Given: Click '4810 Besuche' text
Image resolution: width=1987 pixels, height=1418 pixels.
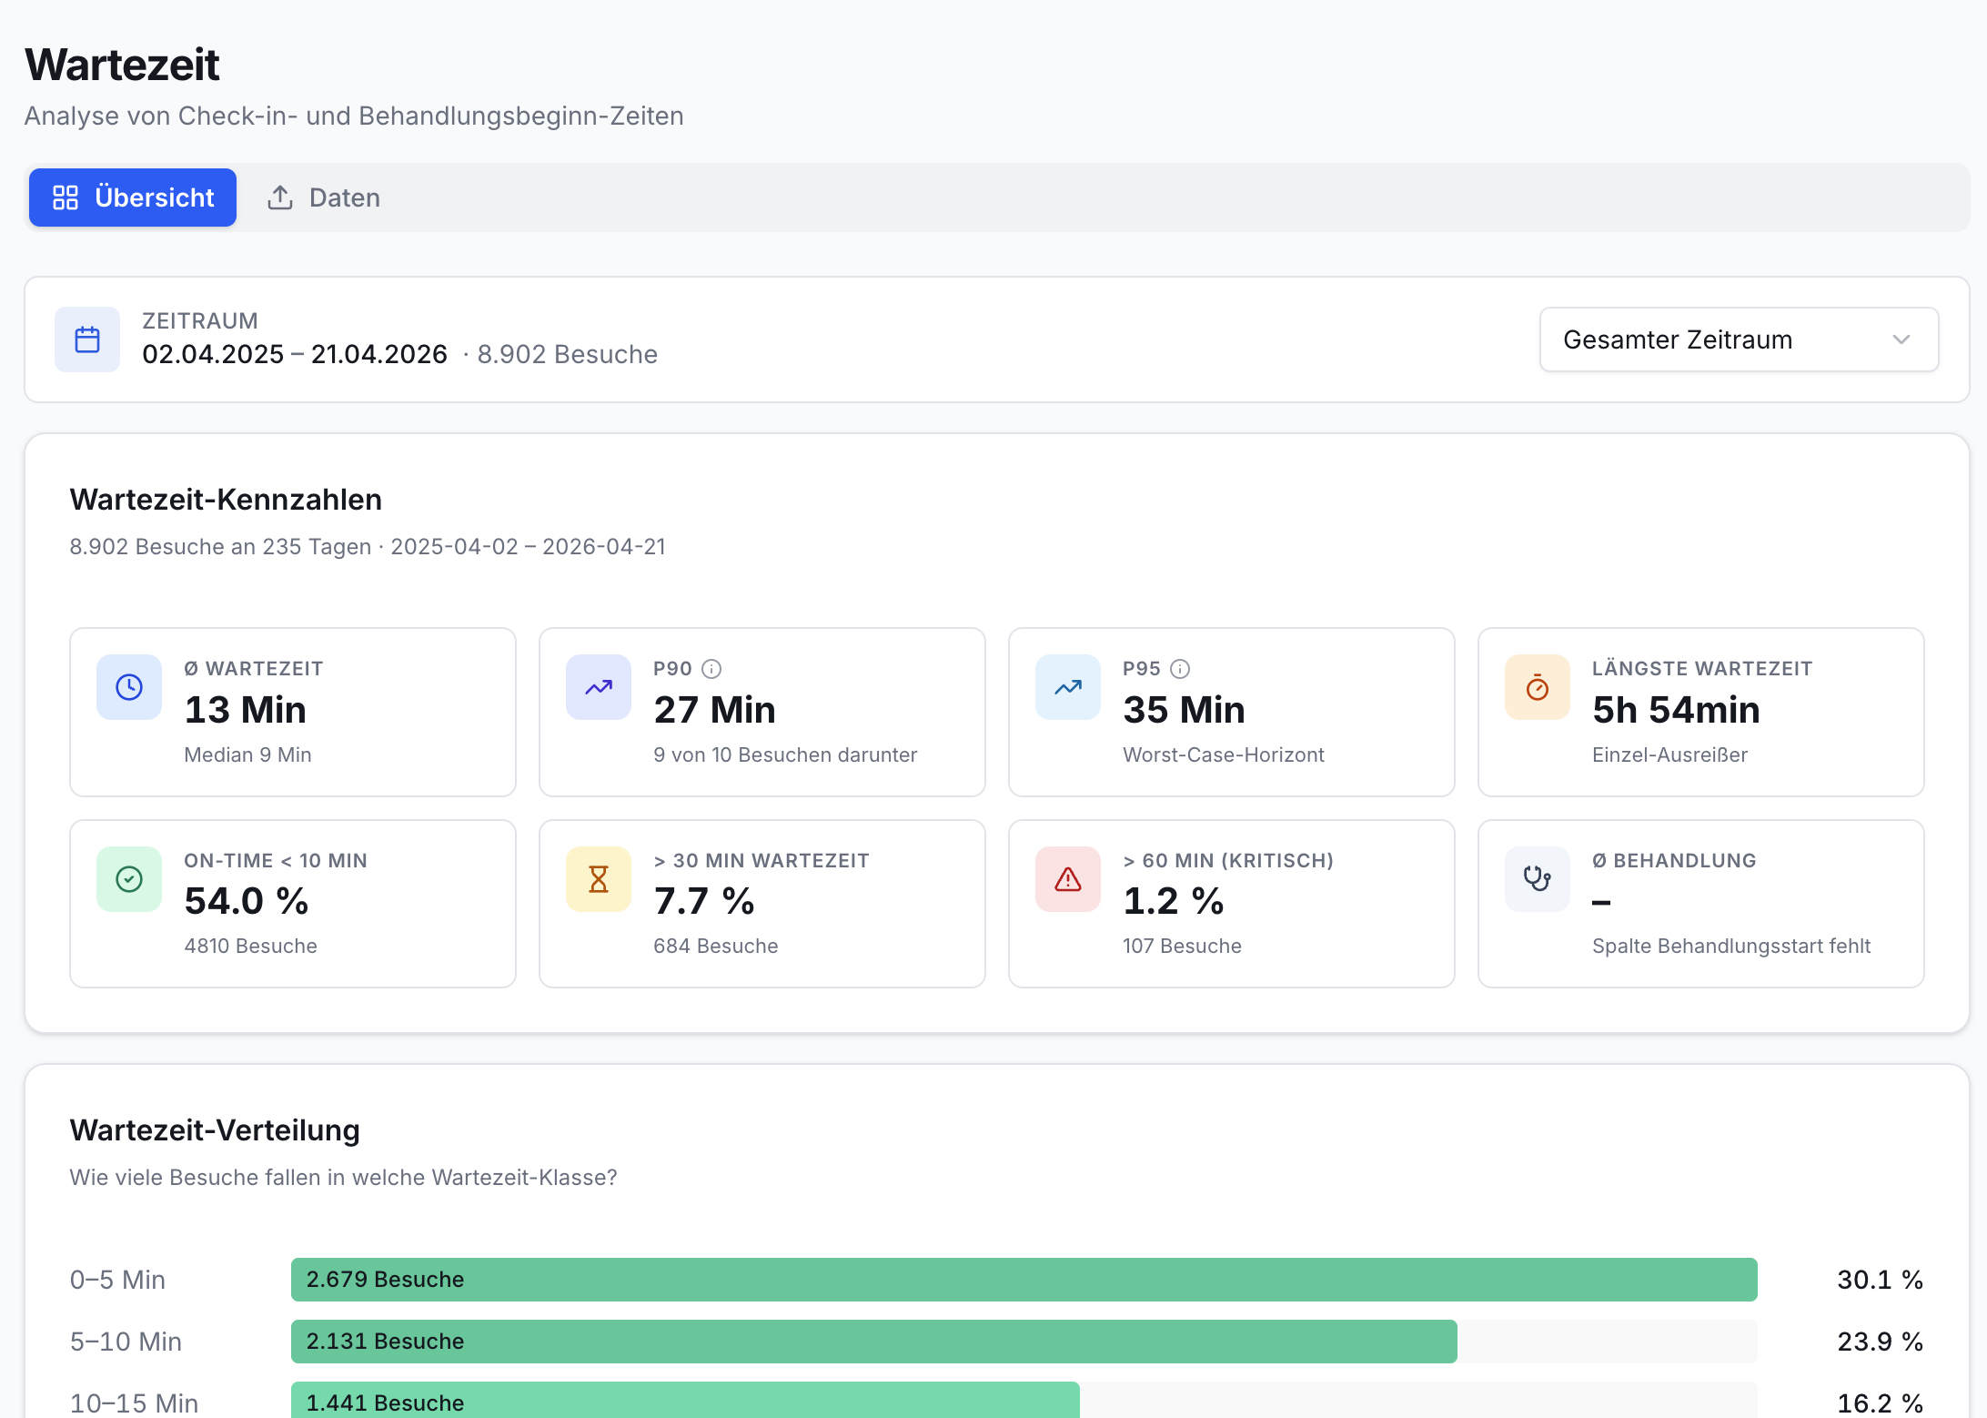Looking at the screenshot, I should click(x=251, y=947).
